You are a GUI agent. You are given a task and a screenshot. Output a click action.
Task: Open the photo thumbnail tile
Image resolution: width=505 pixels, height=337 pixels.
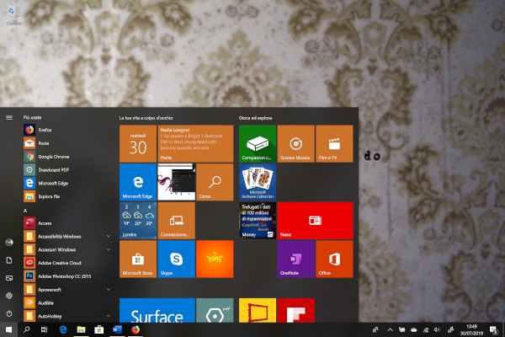click(176, 182)
